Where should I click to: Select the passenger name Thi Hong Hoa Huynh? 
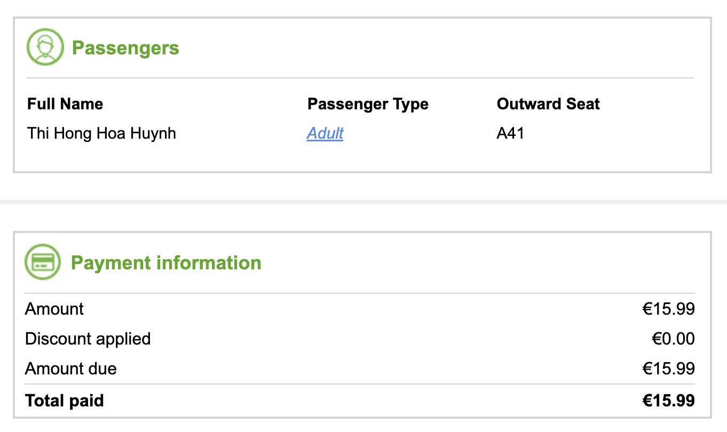tap(101, 133)
